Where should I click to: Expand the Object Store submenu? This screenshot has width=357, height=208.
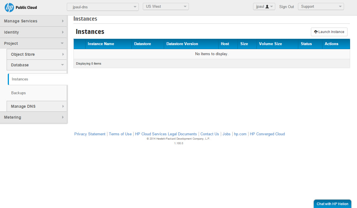point(37,54)
